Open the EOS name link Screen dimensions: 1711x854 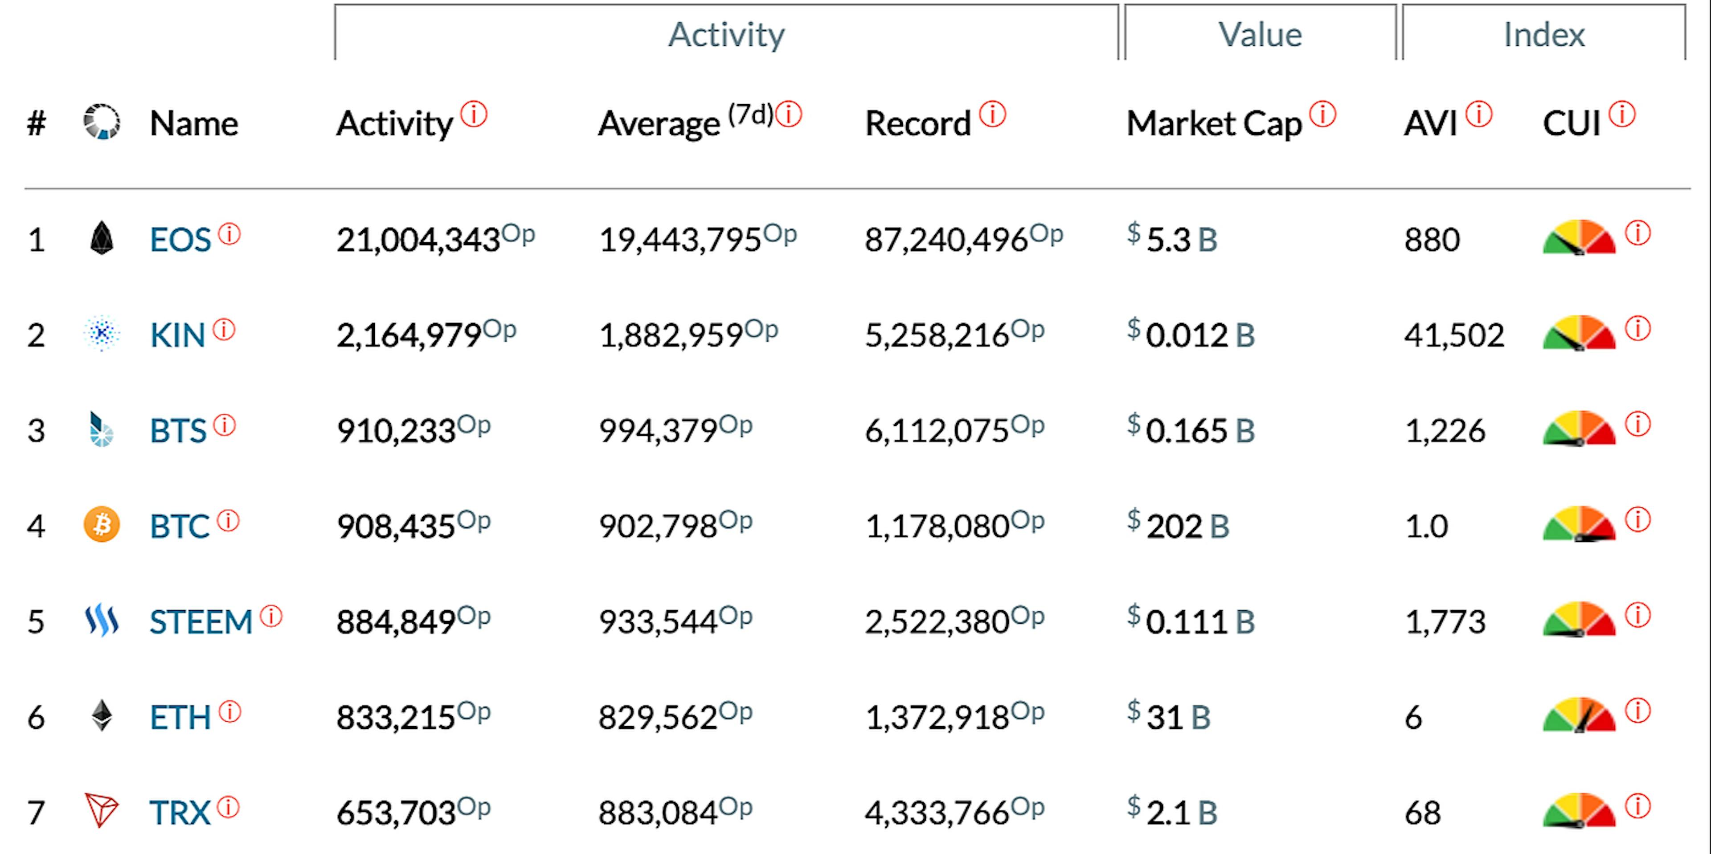click(180, 241)
